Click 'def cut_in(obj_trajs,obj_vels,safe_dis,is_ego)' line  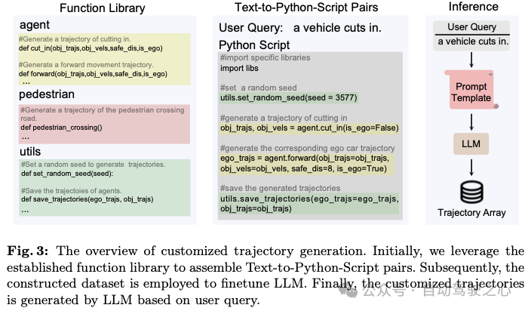click(91, 48)
